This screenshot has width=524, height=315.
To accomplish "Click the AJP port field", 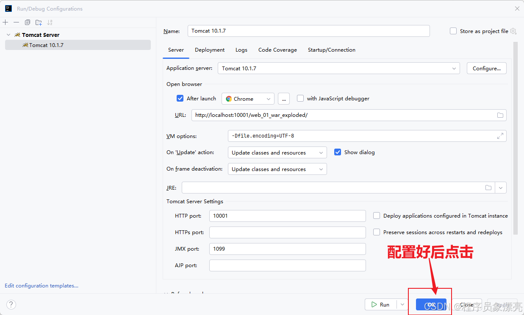I will (287, 265).
